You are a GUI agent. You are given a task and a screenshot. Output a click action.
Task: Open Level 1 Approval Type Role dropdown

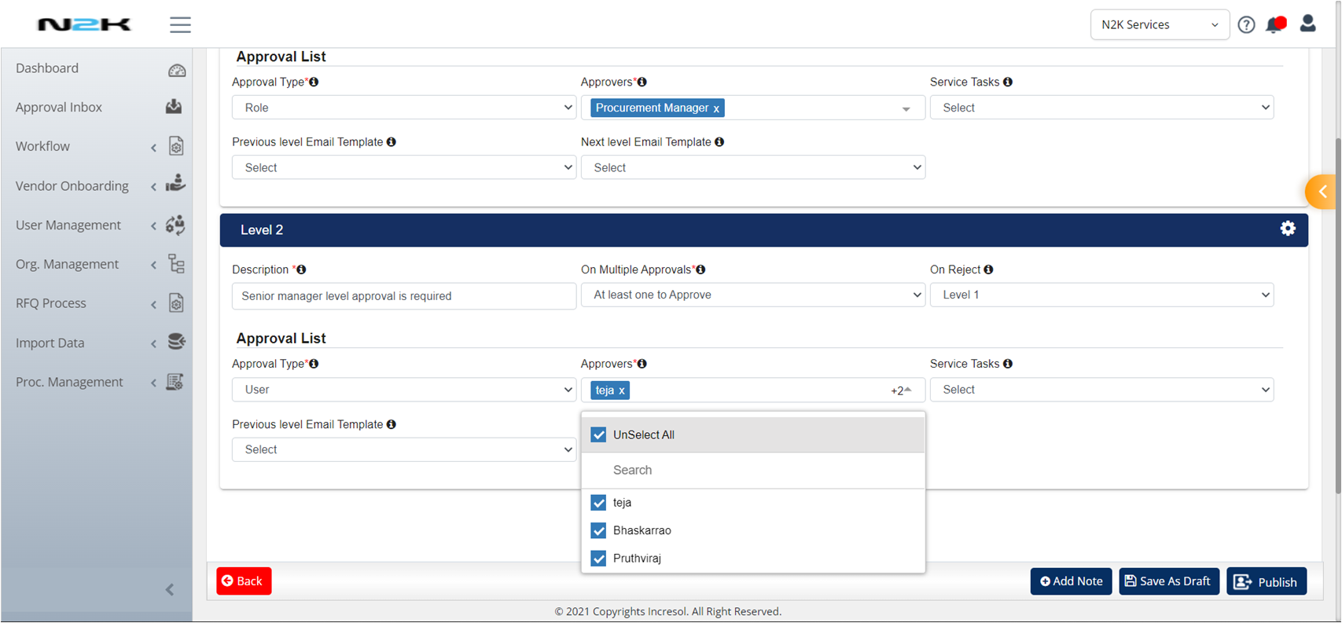tap(404, 108)
